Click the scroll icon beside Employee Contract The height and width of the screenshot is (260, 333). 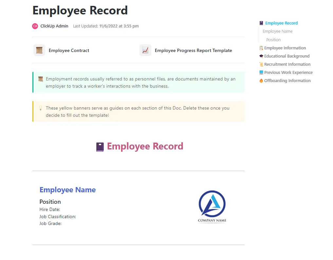coord(39,50)
